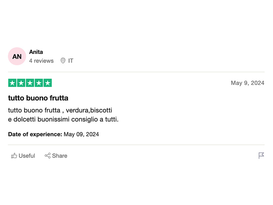This screenshot has height=205, width=273.
Task: Click the share network icon
Action: coord(48,156)
